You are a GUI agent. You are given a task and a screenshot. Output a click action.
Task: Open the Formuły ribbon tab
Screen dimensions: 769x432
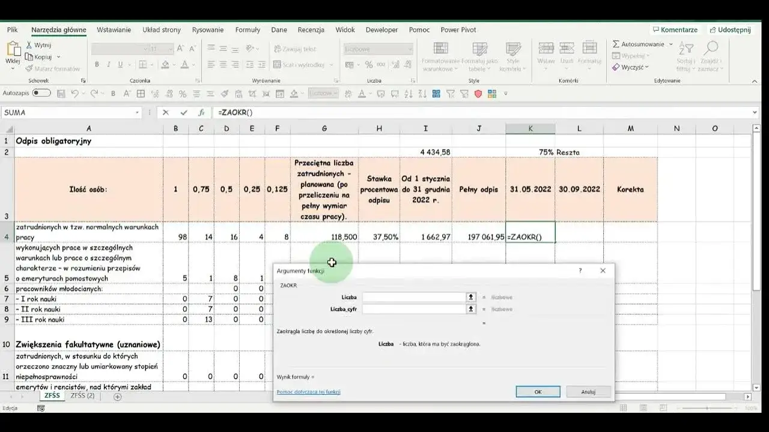pyautogui.click(x=248, y=29)
